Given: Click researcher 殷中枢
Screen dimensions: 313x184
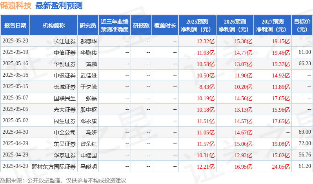Looking at the screenshot, I should (88, 110).
